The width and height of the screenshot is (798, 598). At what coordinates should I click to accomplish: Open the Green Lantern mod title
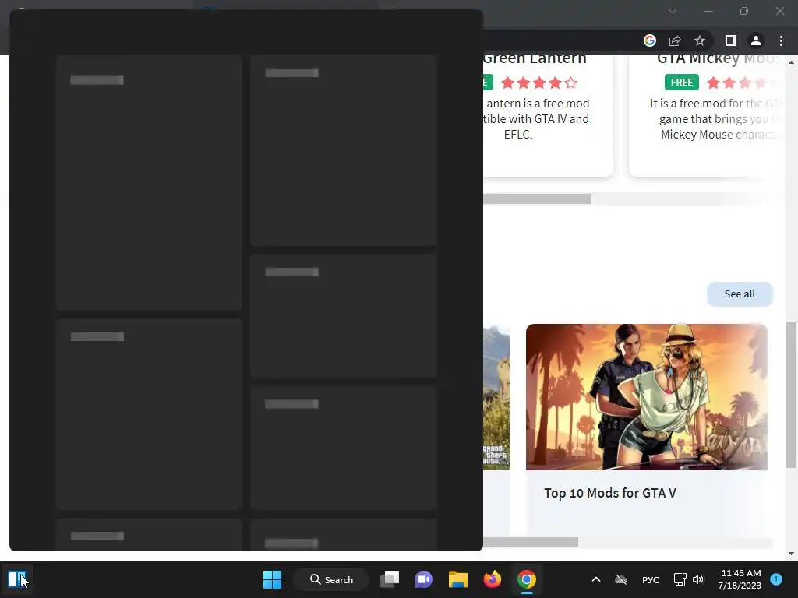click(x=535, y=58)
